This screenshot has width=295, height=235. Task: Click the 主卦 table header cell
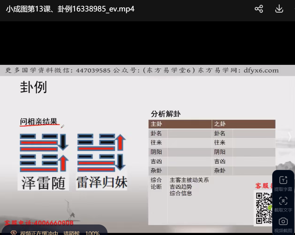pos(180,124)
